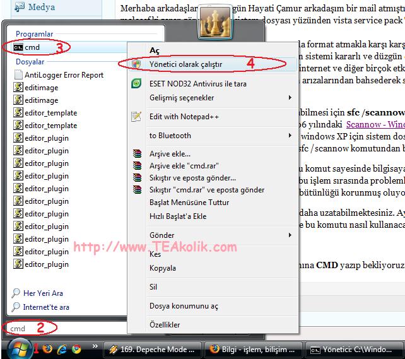Click the shield icon beside Yönetici olarak çalıştır

(136, 64)
